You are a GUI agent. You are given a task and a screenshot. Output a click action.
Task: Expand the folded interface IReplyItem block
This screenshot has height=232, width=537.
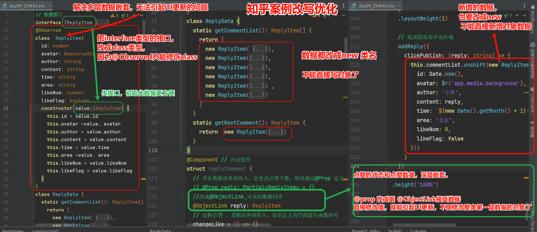coord(33,22)
